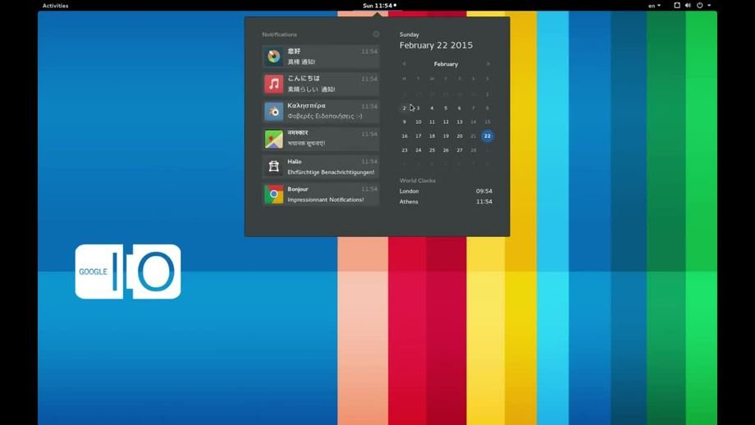Select day 14 in the calendar
755x425 pixels.
pyautogui.click(x=474, y=122)
